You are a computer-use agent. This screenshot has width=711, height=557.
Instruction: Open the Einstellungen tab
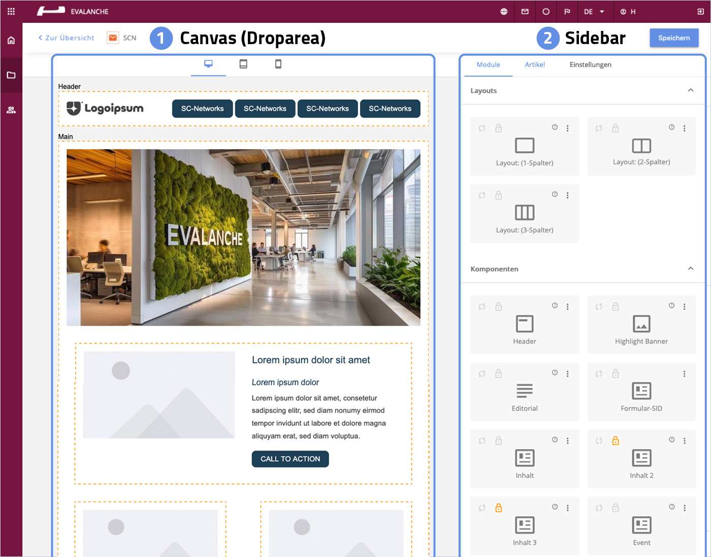point(590,64)
